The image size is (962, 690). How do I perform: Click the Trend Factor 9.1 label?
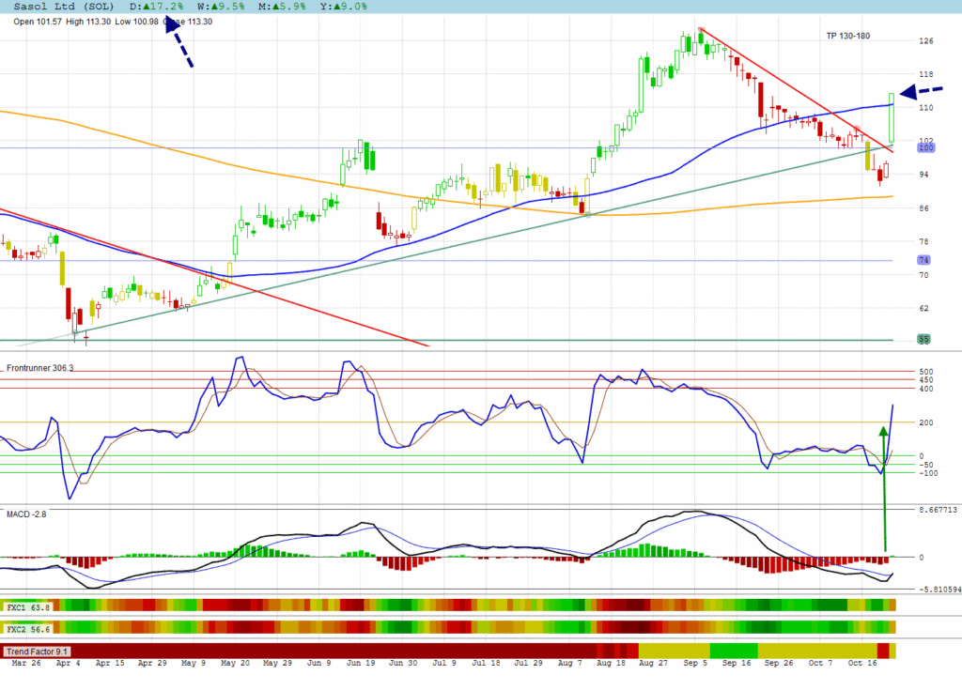37,652
